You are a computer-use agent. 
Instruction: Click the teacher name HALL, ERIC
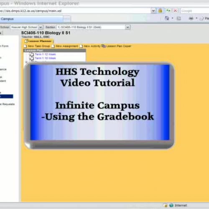tap(42, 37)
